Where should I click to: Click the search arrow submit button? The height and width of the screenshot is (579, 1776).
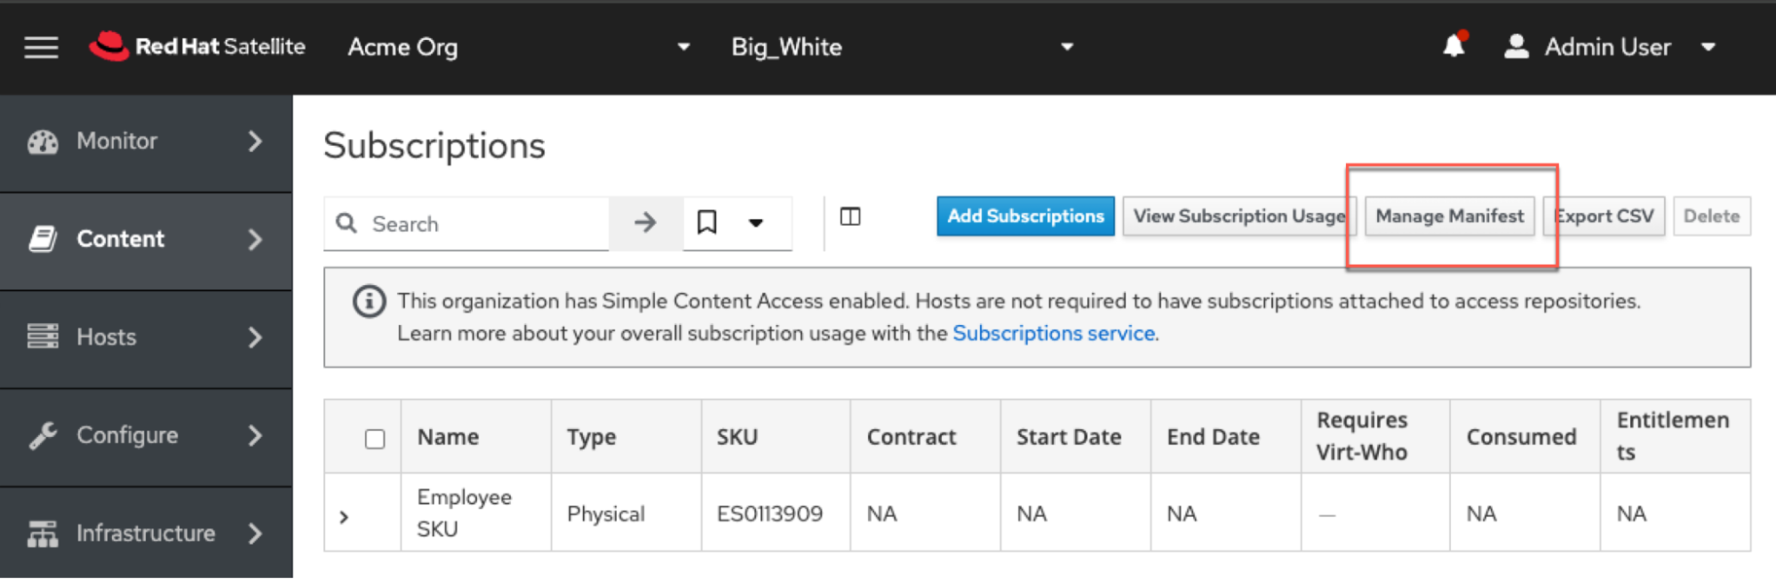(x=645, y=223)
